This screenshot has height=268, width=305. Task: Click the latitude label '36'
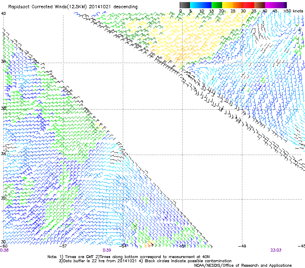coord(3,108)
